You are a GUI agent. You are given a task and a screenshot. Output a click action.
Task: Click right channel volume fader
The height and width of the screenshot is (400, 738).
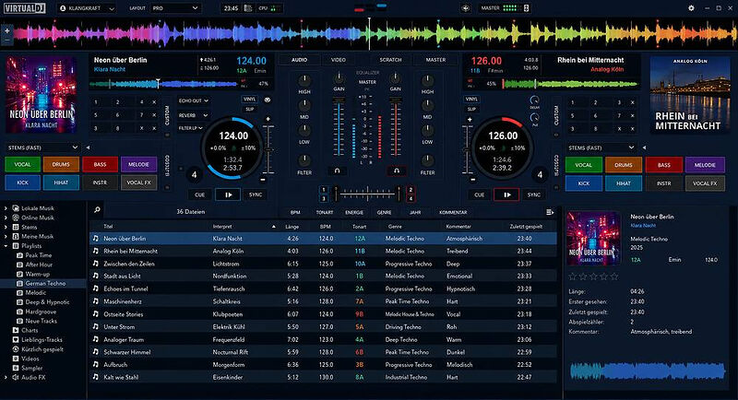[396, 127]
